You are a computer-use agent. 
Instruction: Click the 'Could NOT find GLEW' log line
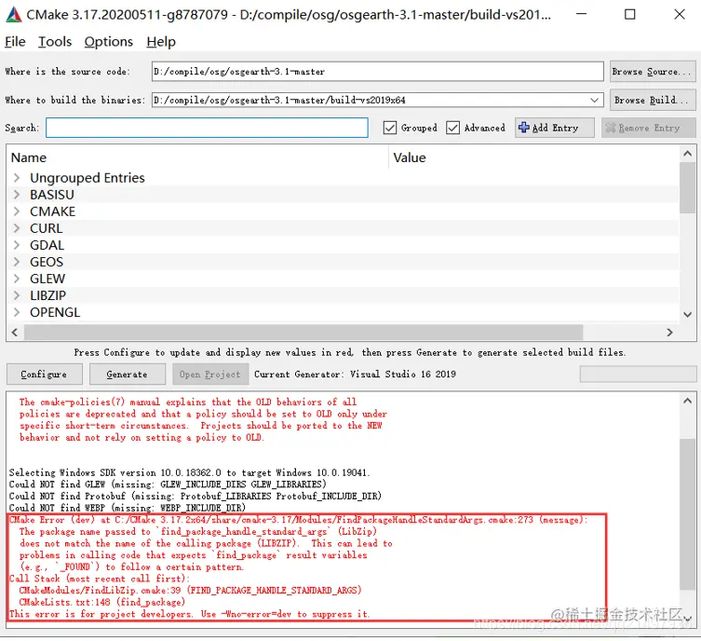(x=168, y=484)
